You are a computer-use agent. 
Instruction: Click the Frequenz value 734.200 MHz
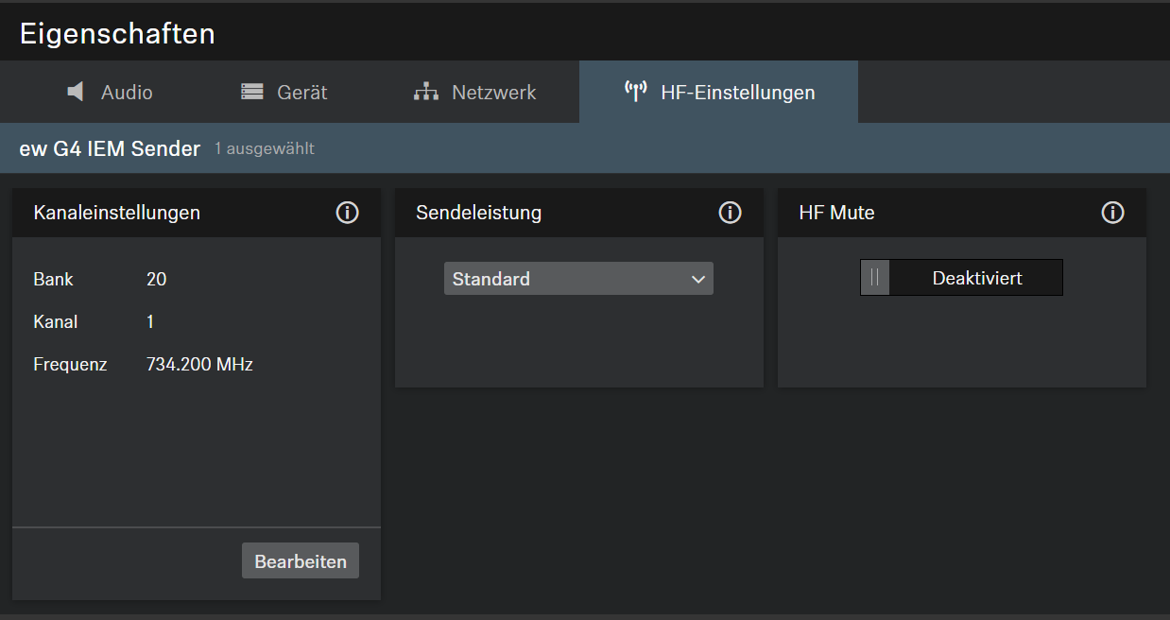coord(199,364)
